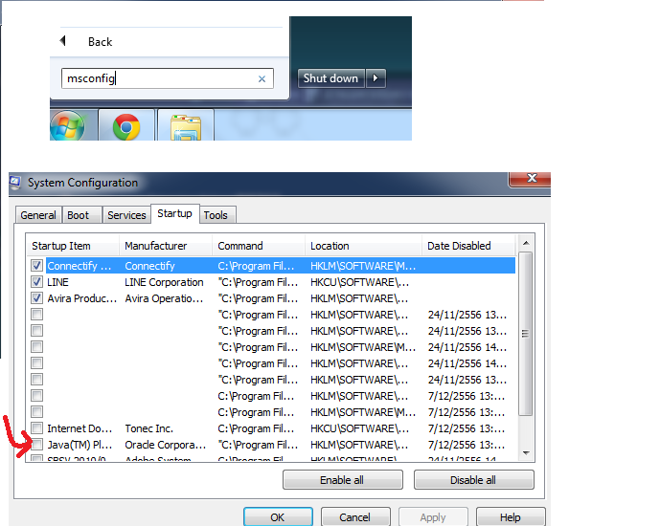Open Help for System Configuration
Image resolution: width=660 pixels, height=526 pixels.
pyautogui.click(x=511, y=517)
